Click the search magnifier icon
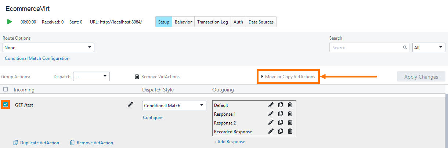Screen dimensions: 448x148 tap(405, 47)
